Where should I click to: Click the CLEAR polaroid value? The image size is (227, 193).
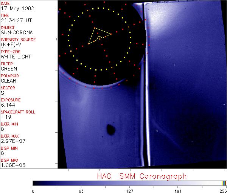pyautogui.click(x=8, y=81)
